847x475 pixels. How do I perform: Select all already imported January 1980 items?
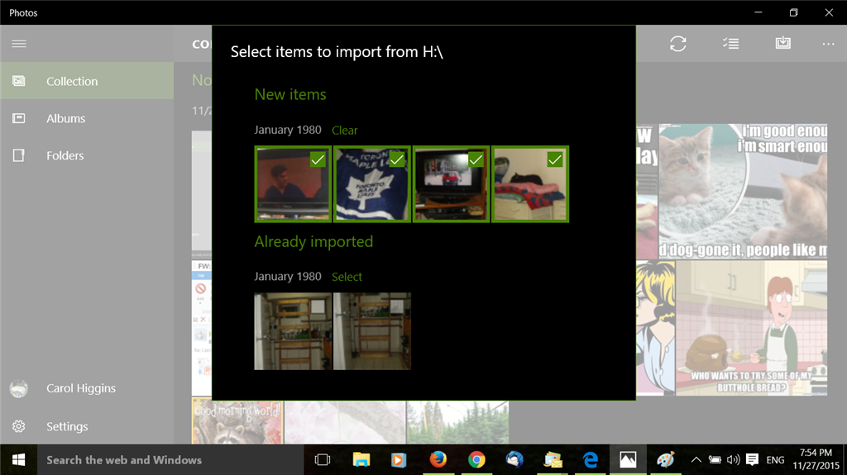tap(347, 277)
